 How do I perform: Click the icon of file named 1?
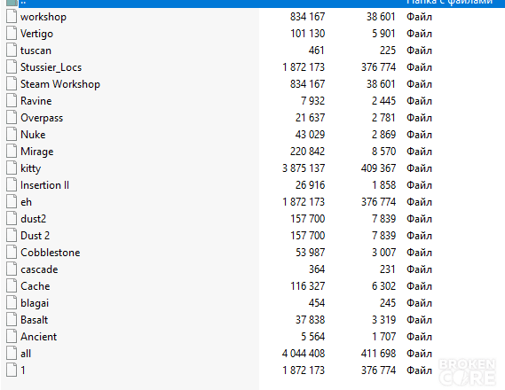(x=12, y=370)
